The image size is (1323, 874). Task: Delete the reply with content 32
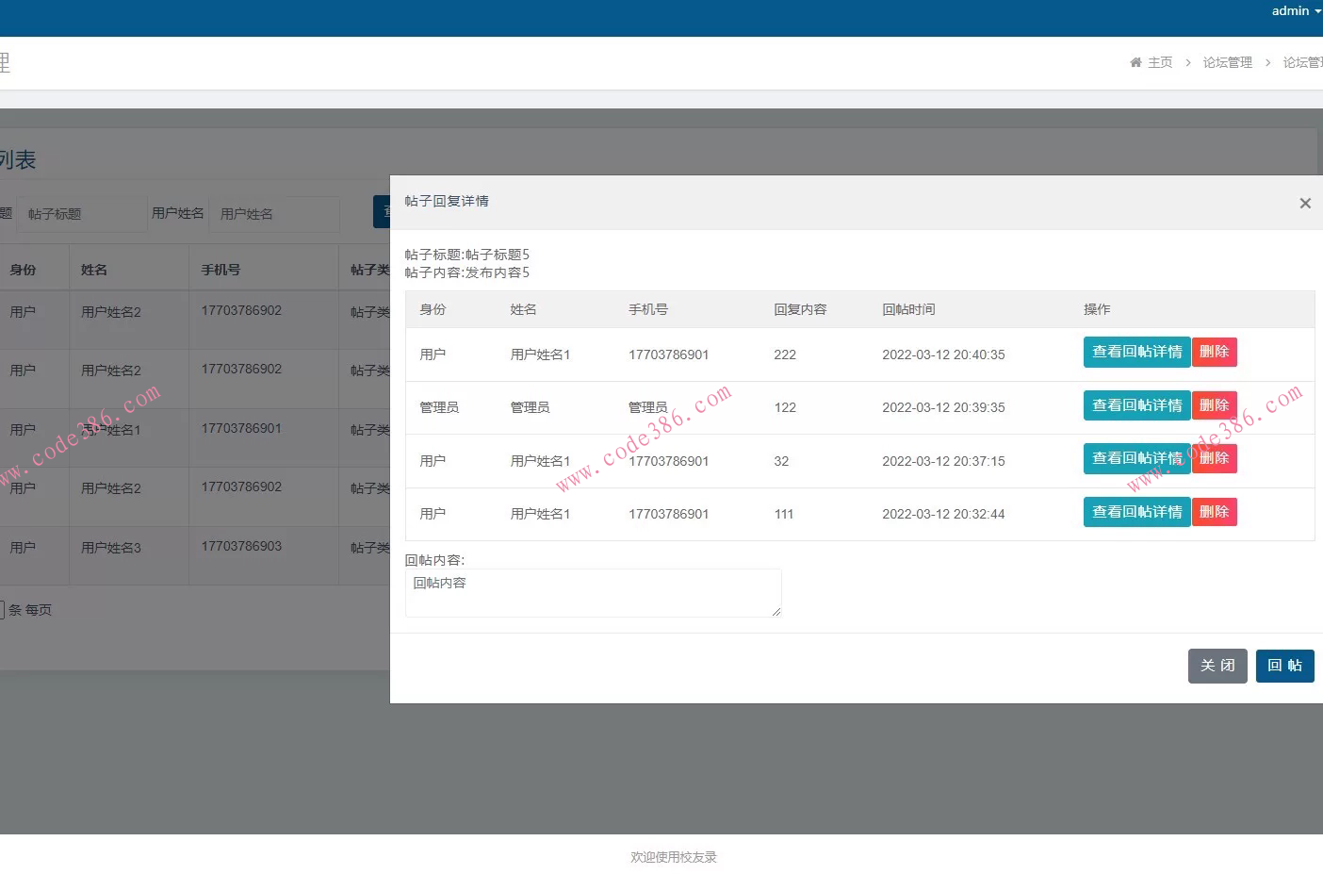(x=1214, y=458)
